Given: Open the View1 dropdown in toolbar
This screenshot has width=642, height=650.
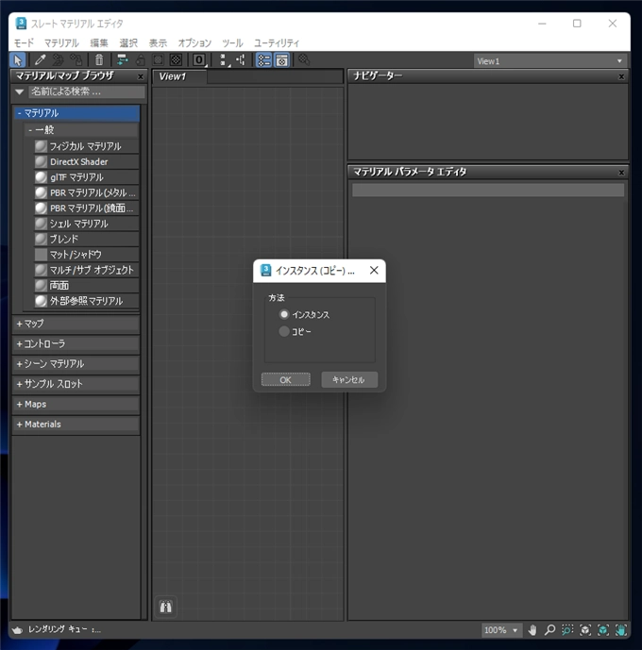Looking at the screenshot, I should (x=549, y=61).
